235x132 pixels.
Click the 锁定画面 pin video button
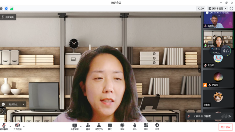tap(8, 17)
